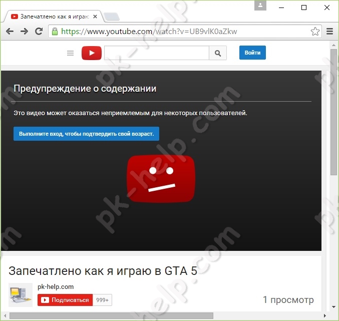Reload the page with the refresh icon
Screen dimensions: 339x321
point(39,32)
